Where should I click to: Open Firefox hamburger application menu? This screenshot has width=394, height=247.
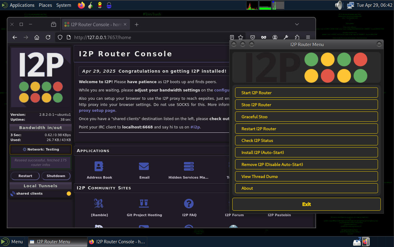click(x=308, y=37)
